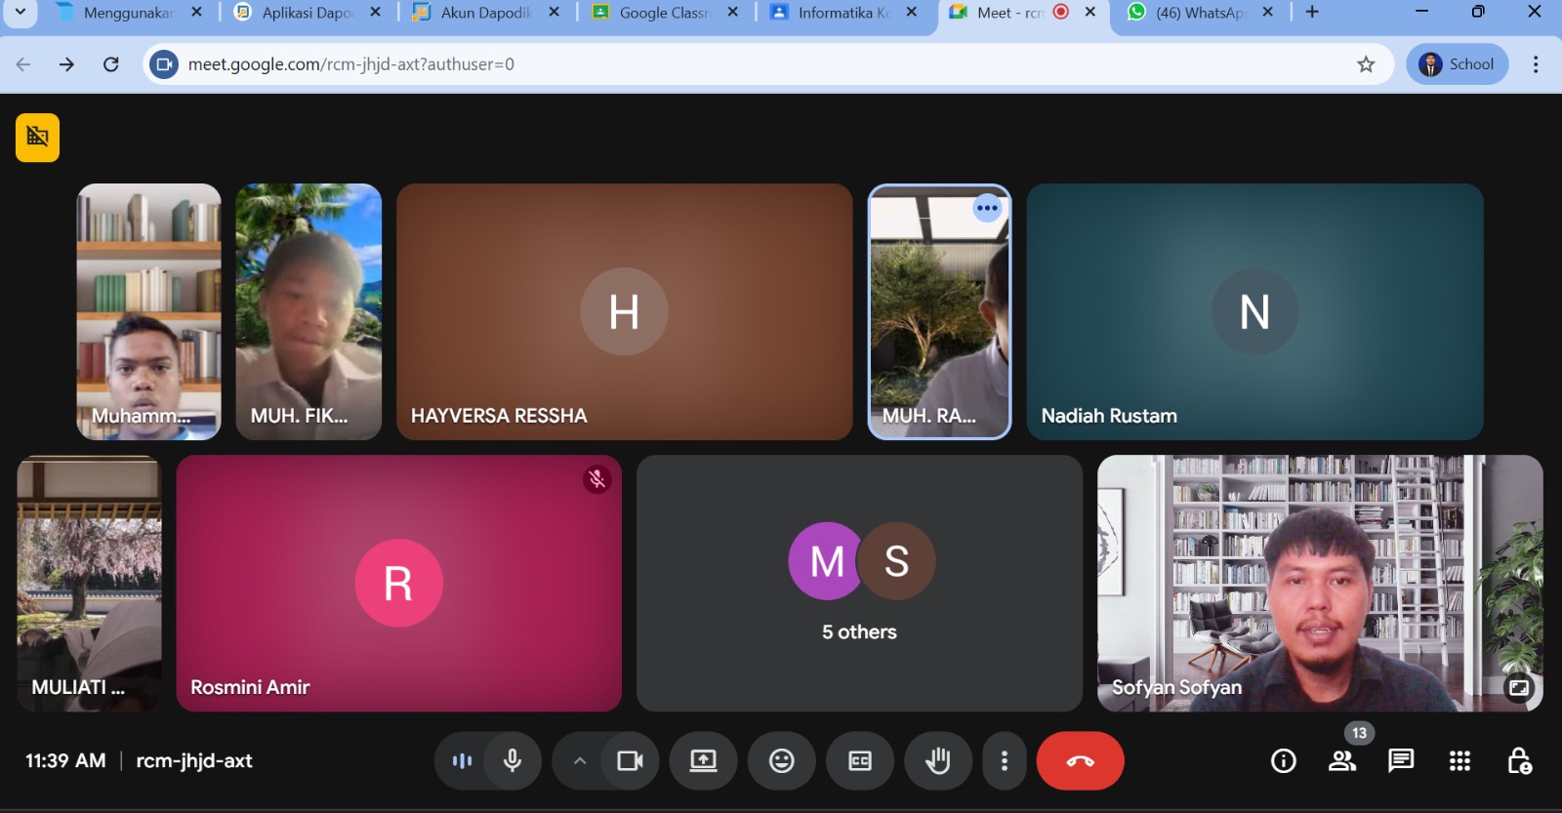Open the three-dot more options menu

coord(1005,760)
